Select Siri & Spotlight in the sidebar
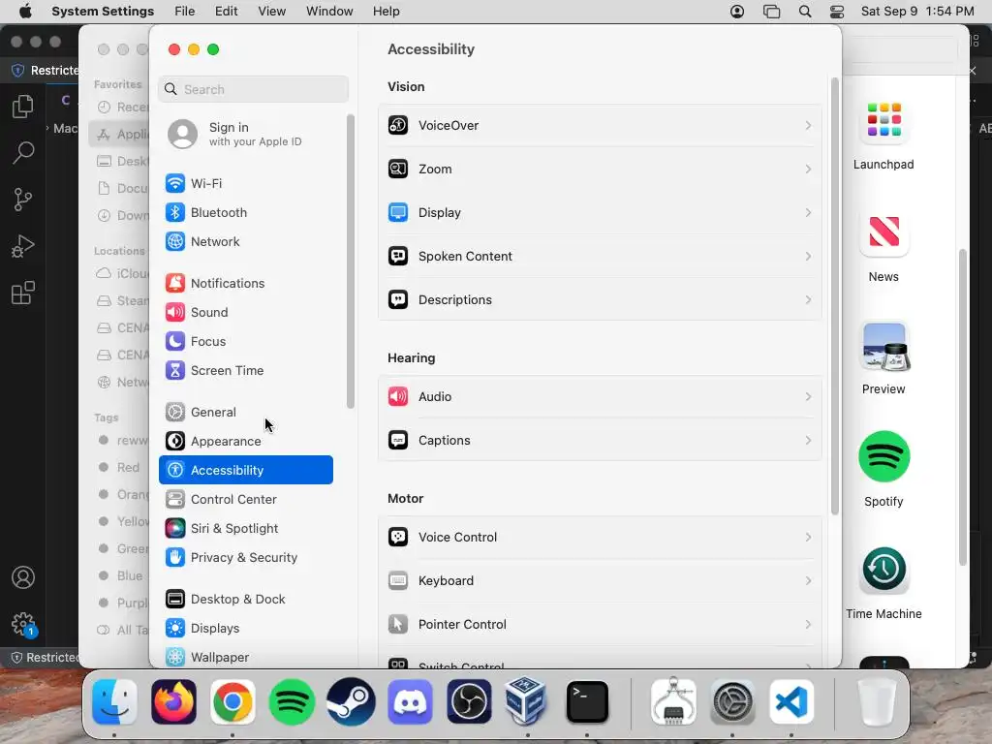This screenshot has height=744, width=992. pyautogui.click(x=246, y=529)
